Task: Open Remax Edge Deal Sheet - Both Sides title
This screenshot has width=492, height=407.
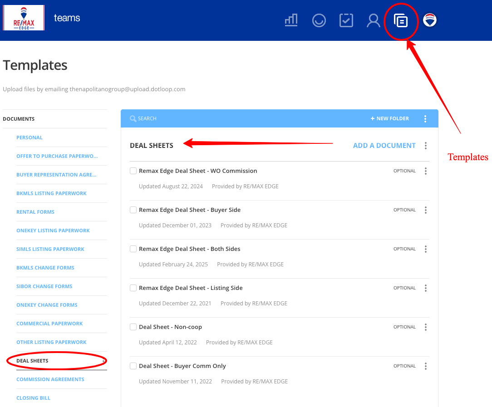Action: [190, 249]
